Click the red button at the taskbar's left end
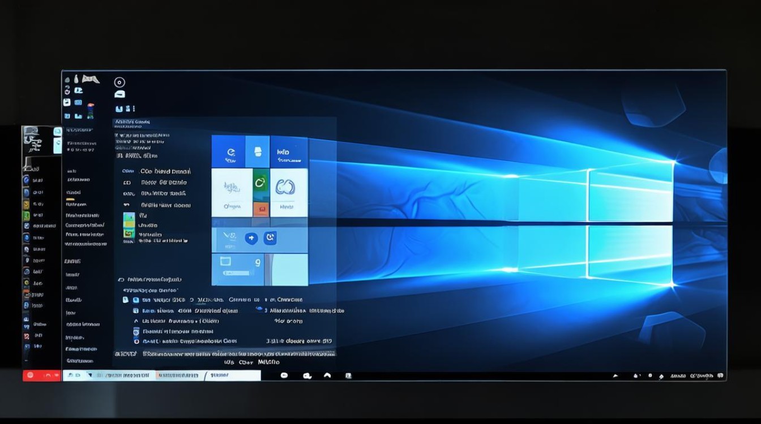 coord(41,375)
